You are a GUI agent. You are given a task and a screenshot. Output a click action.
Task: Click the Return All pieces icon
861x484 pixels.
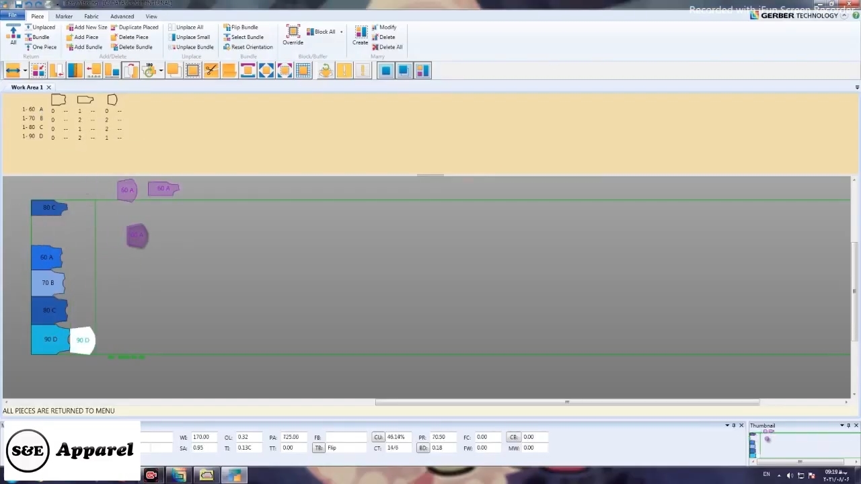pyautogui.click(x=13, y=35)
